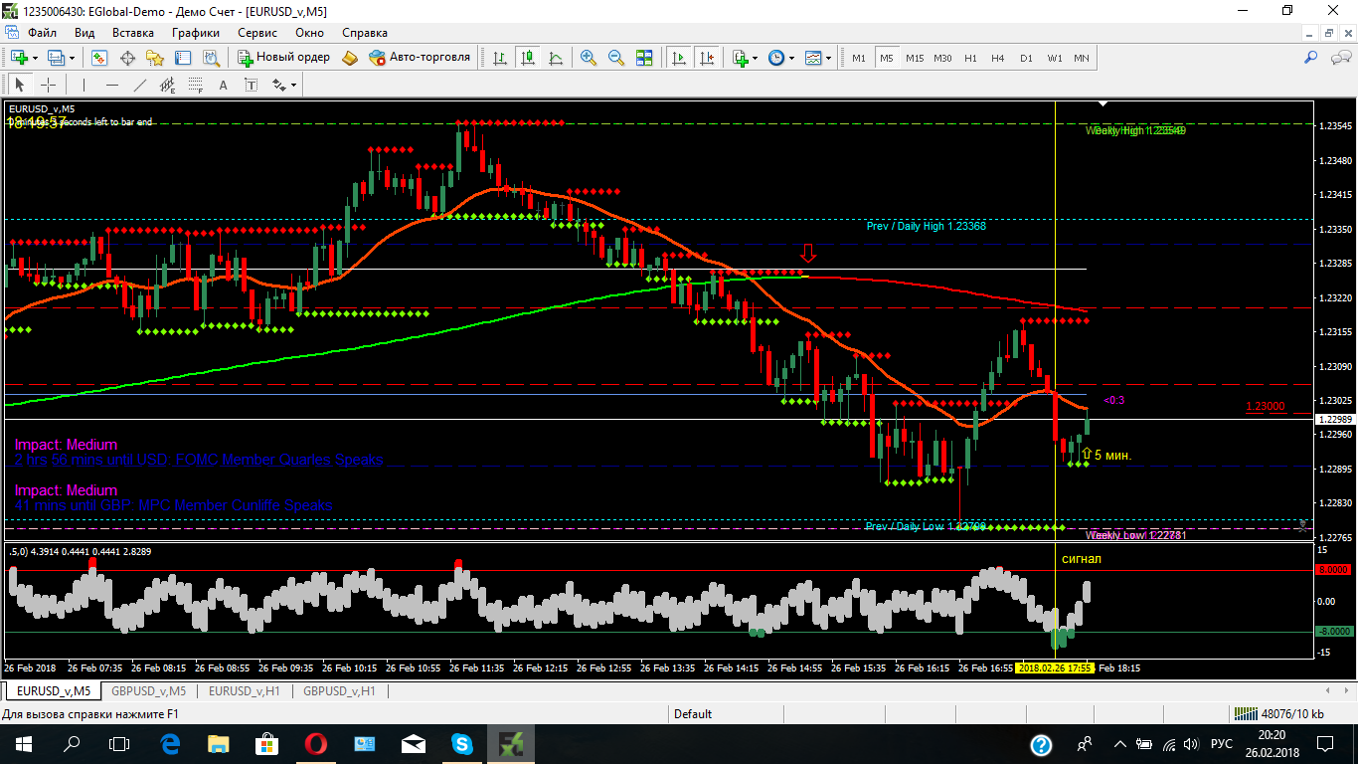Toggle Chart Shift
Screen dimensions: 1358x764
708,58
